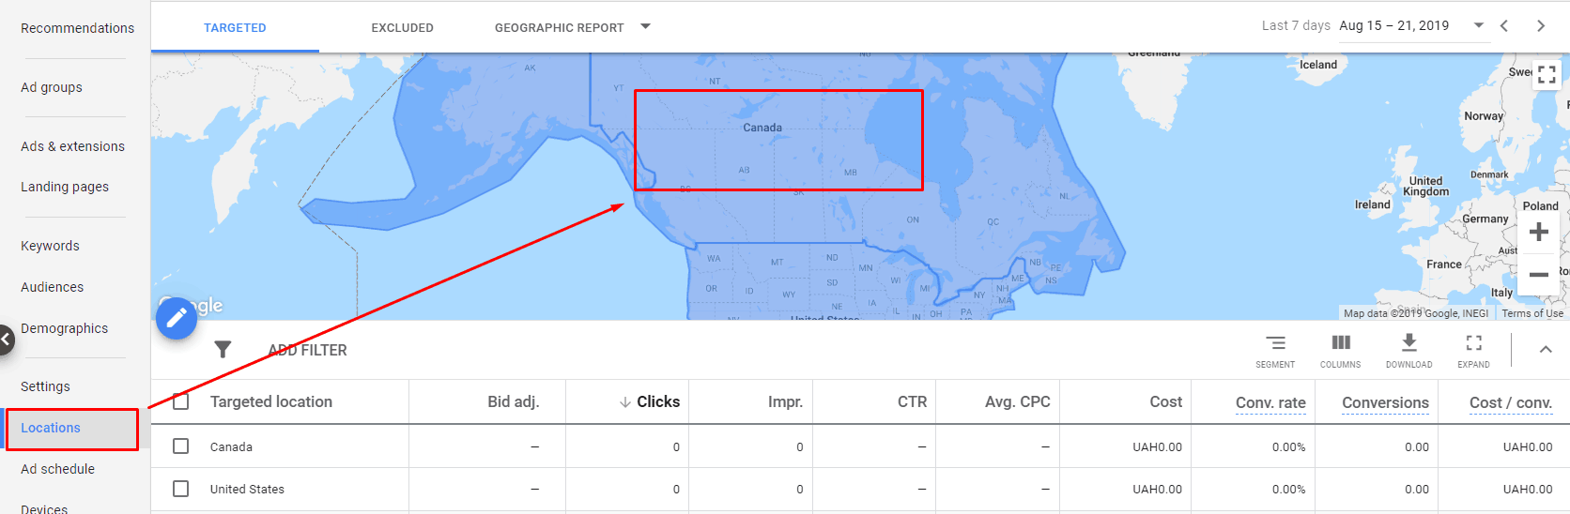The height and width of the screenshot is (514, 1570).
Task: Open Devices in sidebar
Action: tap(44, 507)
